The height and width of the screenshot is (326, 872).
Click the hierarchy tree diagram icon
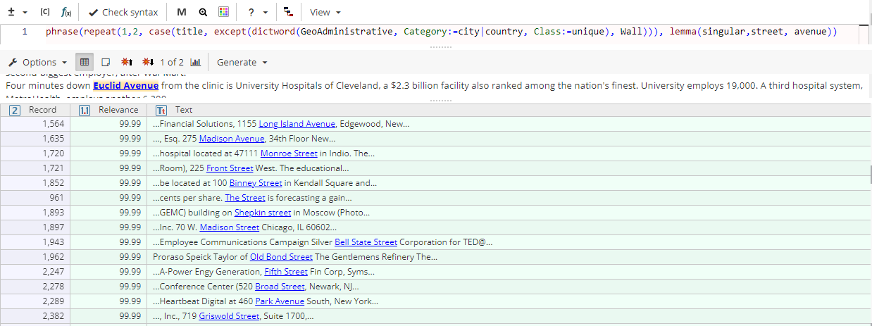tap(287, 13)
